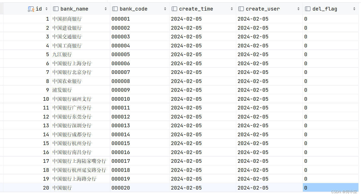361x196 pixels.
Task: Select cell 九江银行
Action: click(80, 54)
